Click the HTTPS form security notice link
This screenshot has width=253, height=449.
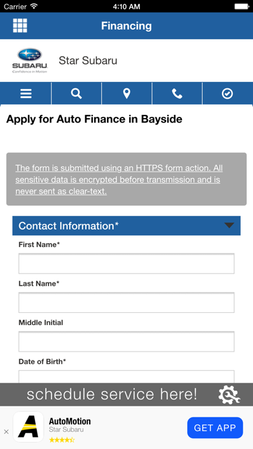(119, 179)
